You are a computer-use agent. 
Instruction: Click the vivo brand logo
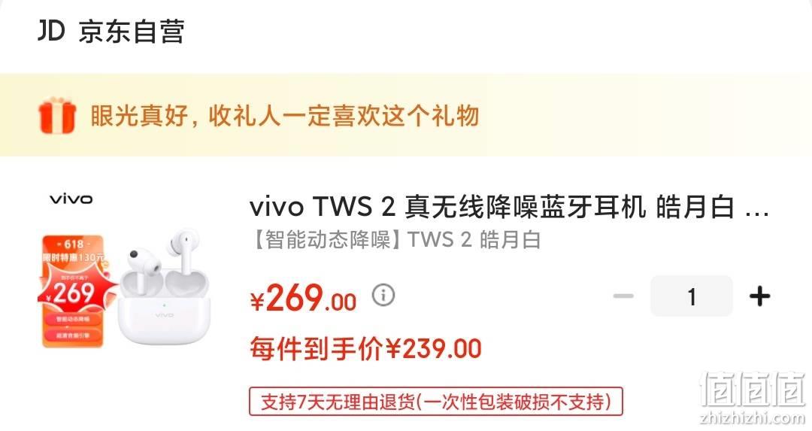(x=71, y=199)
